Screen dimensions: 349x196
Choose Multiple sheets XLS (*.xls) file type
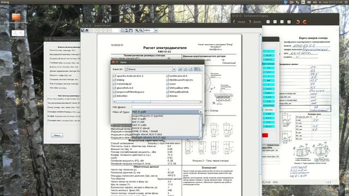coord(165,138)
